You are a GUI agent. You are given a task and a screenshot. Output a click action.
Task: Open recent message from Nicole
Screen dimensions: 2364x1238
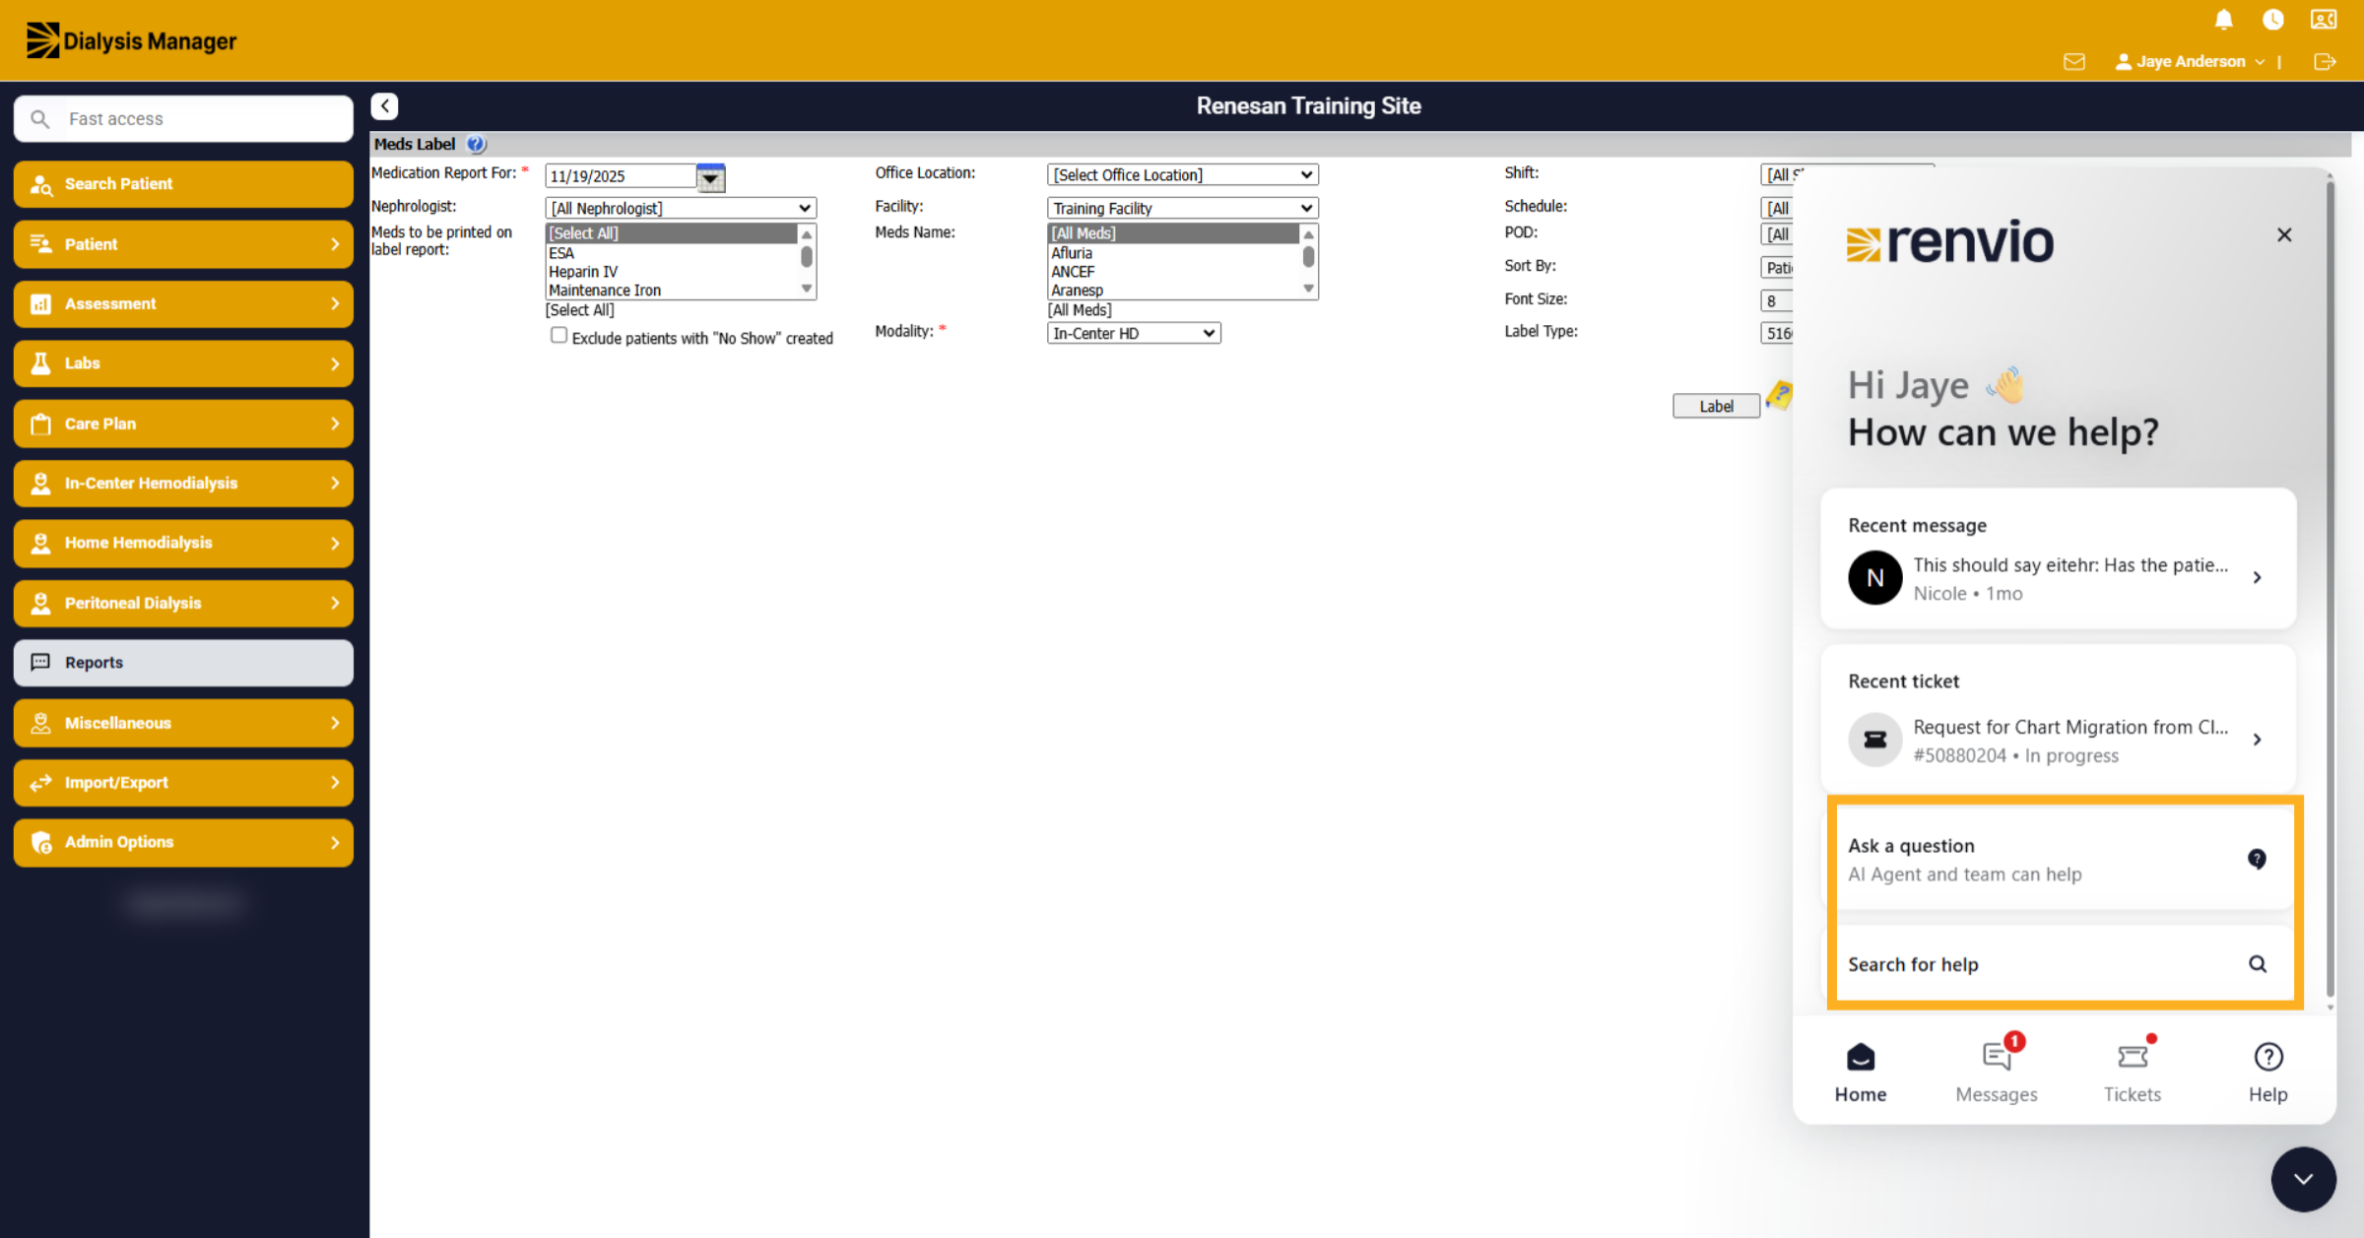pos(2058,578)
